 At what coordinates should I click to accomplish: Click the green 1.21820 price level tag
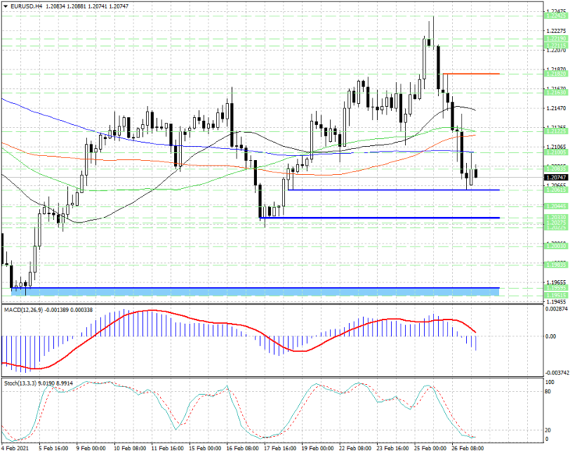coord(556,74)
